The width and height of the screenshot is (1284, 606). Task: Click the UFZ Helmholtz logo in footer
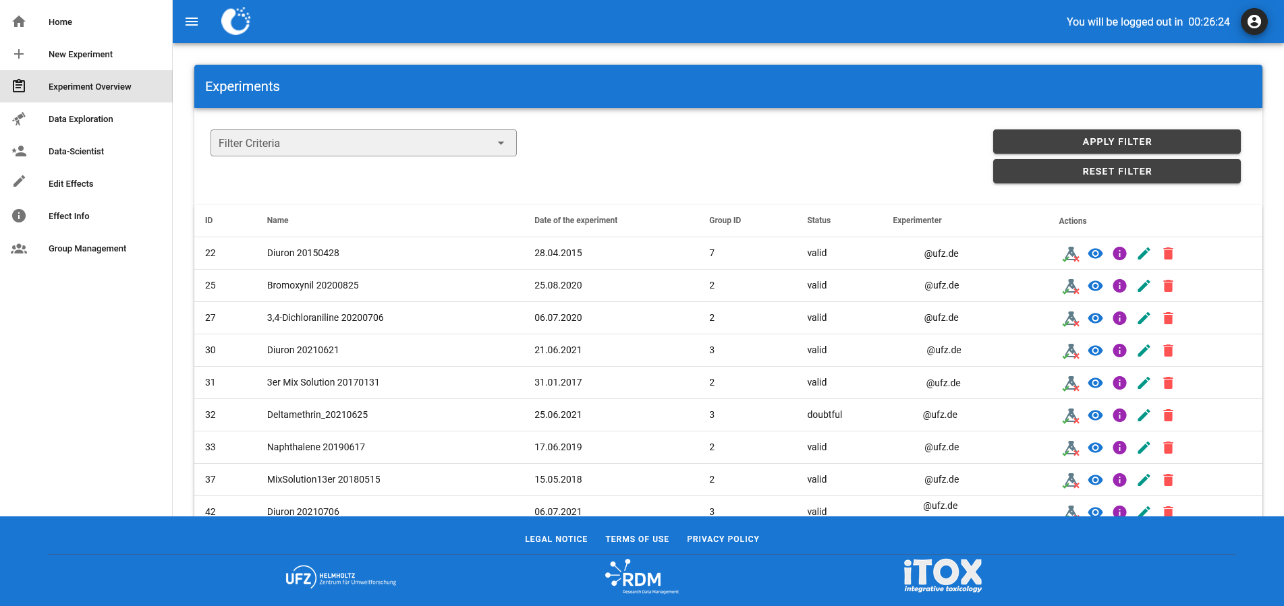tap(341, 577)
